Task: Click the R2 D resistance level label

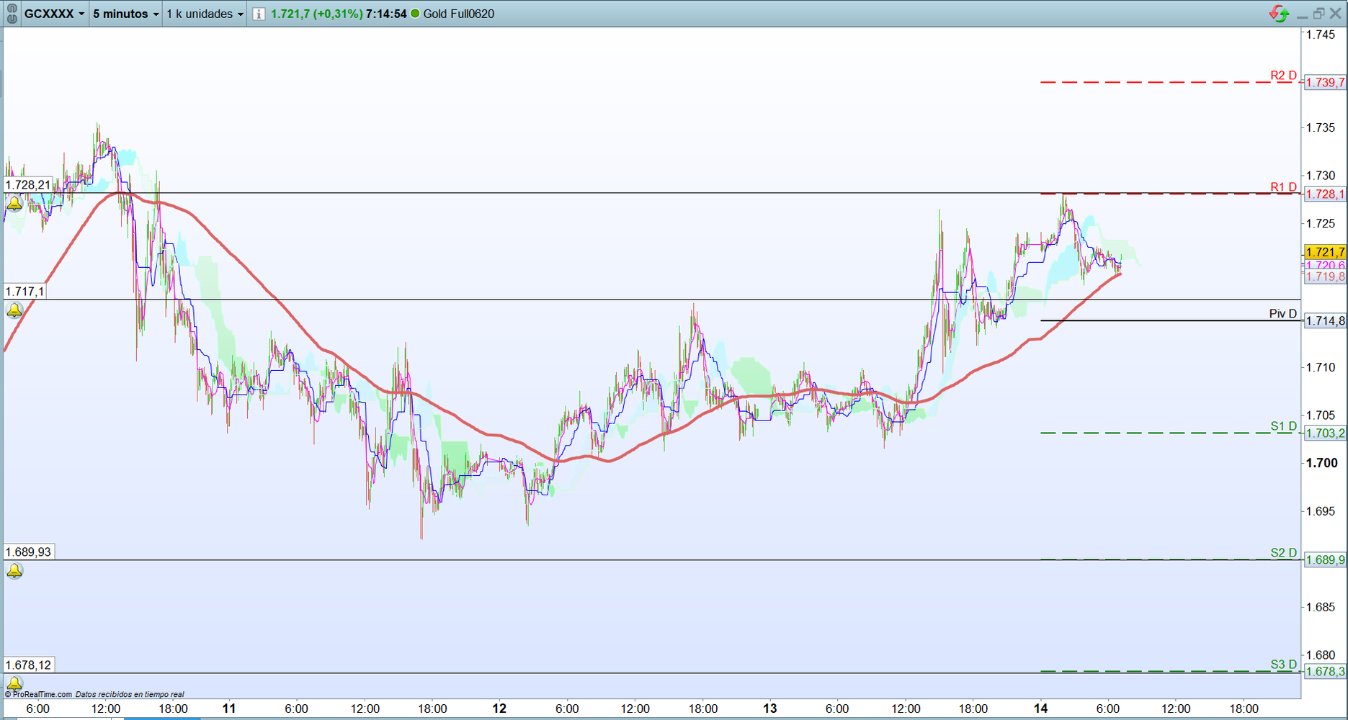Action: point(1282,76)
